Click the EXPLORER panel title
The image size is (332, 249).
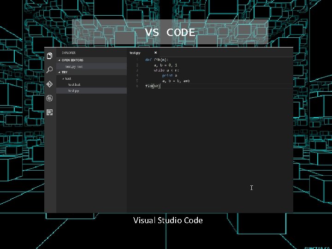click(x=69, y=53)
